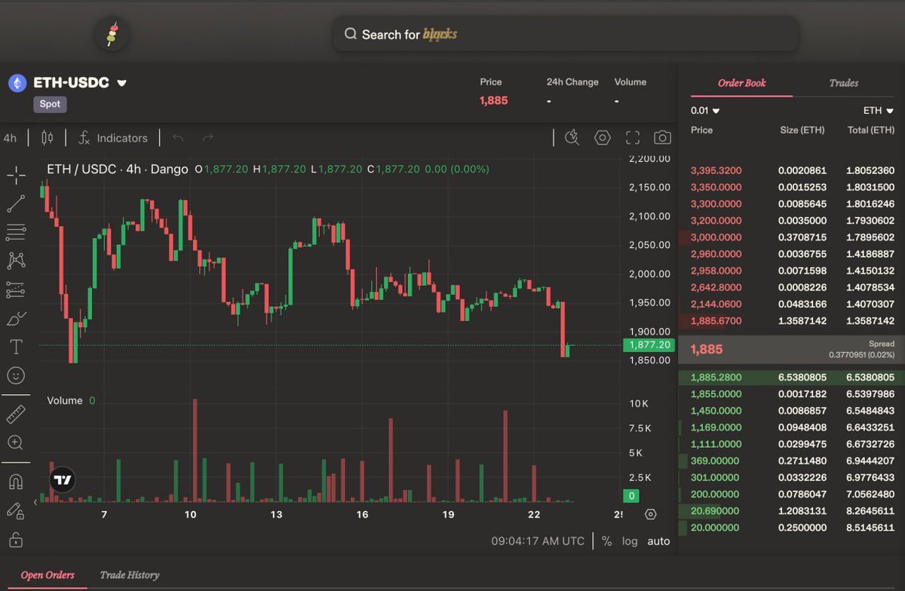Open chart settings hexagon icon

pos(602,137)
